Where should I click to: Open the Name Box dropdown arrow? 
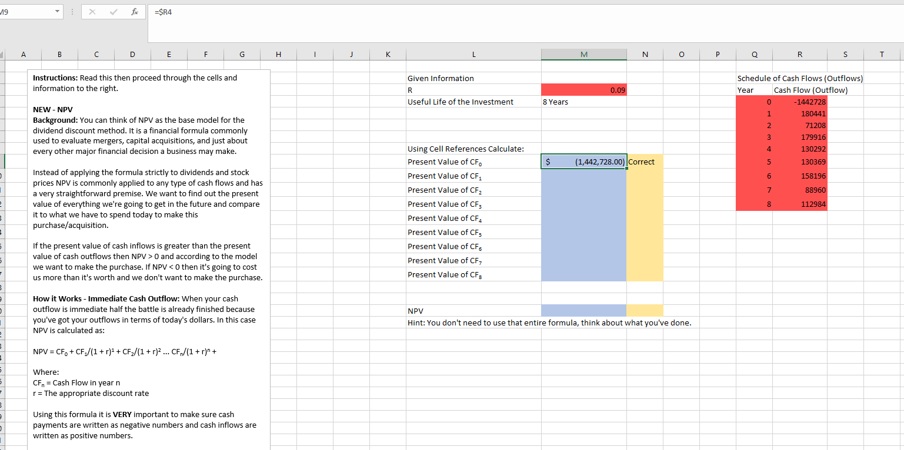[56, 11]
